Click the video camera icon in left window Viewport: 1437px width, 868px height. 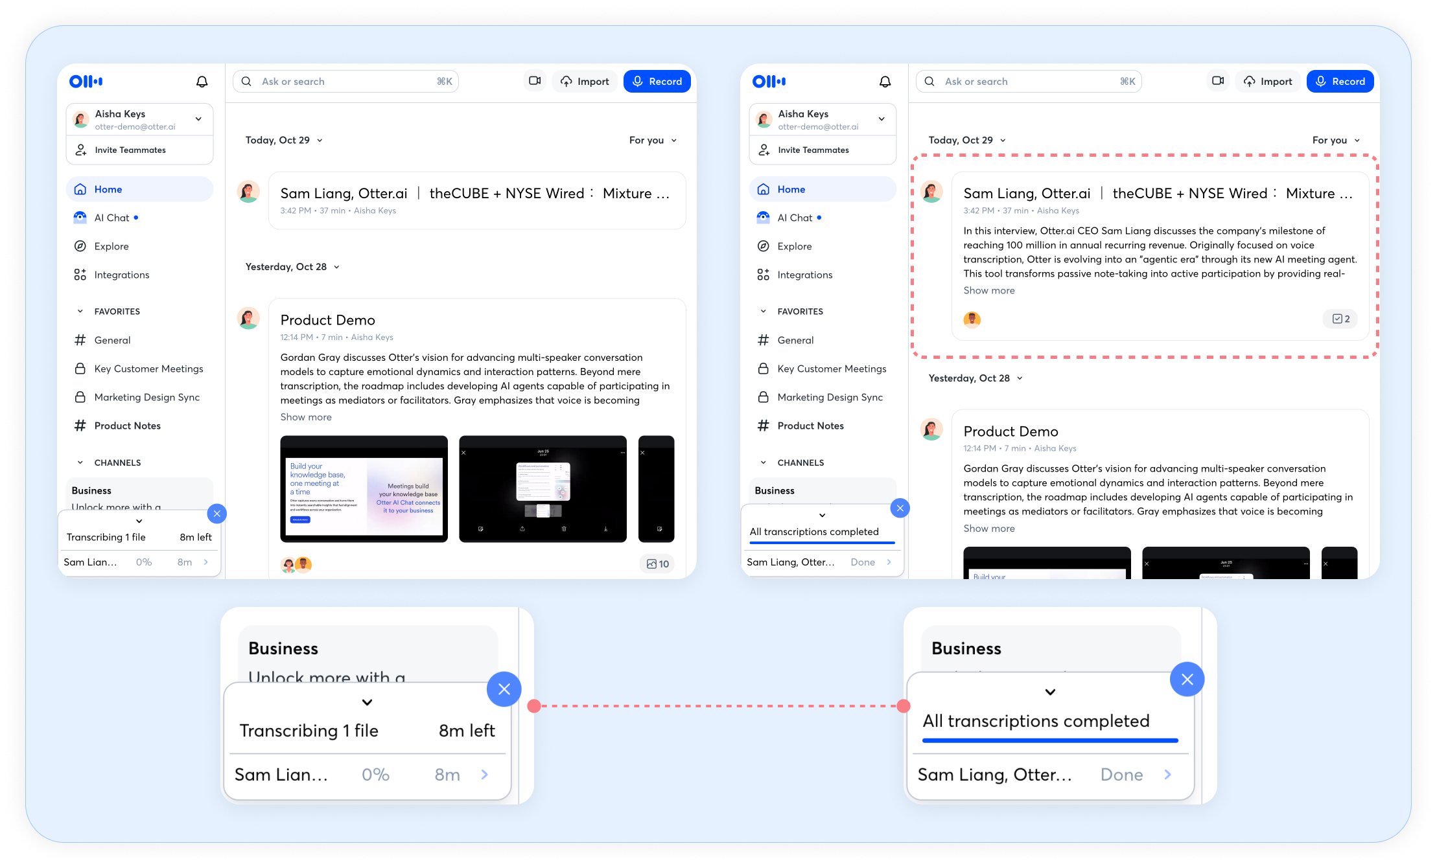point(535,81)
